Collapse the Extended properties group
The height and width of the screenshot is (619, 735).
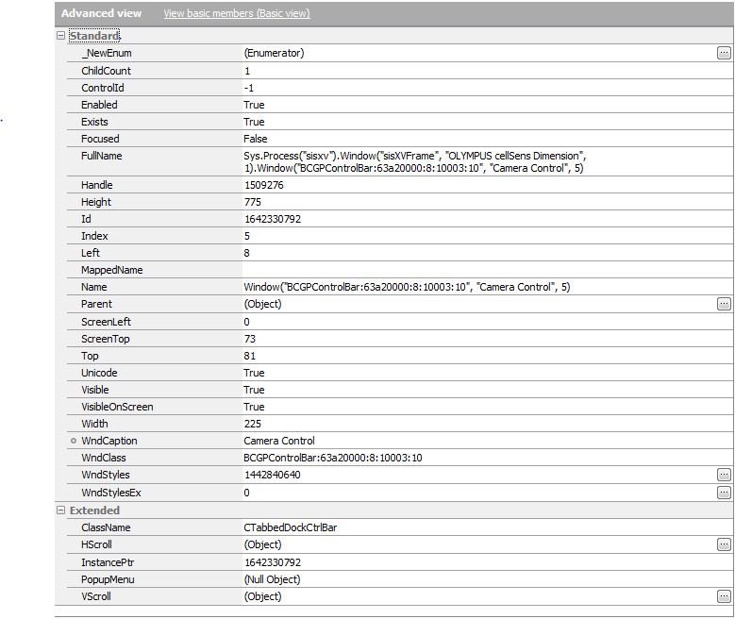pyautogui.click(x=61, y=510)
